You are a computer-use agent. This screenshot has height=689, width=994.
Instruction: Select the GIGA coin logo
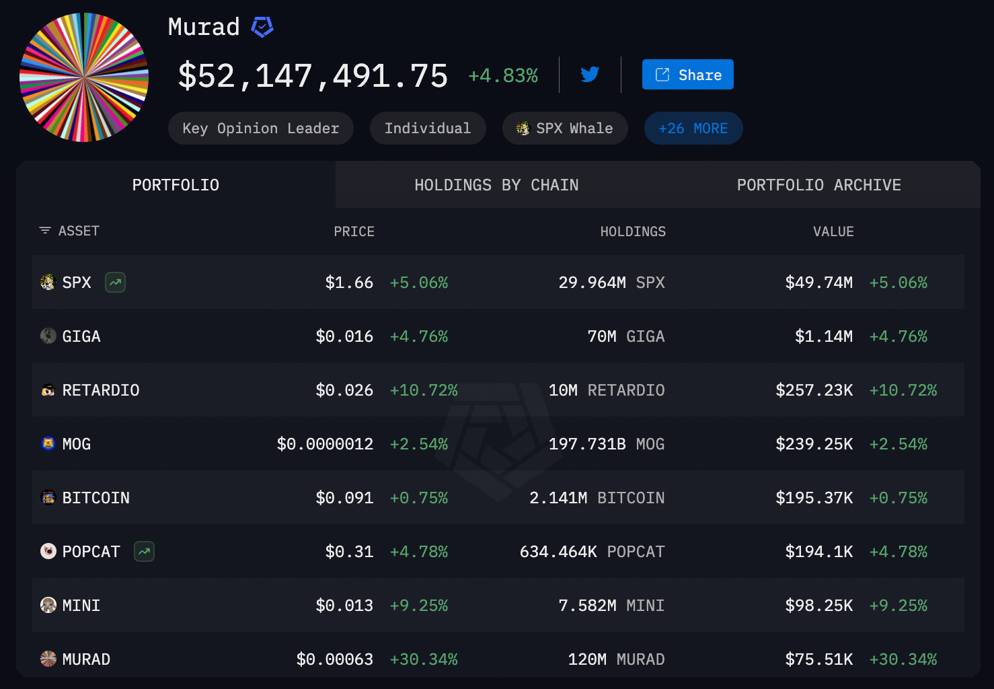point(47,336)
